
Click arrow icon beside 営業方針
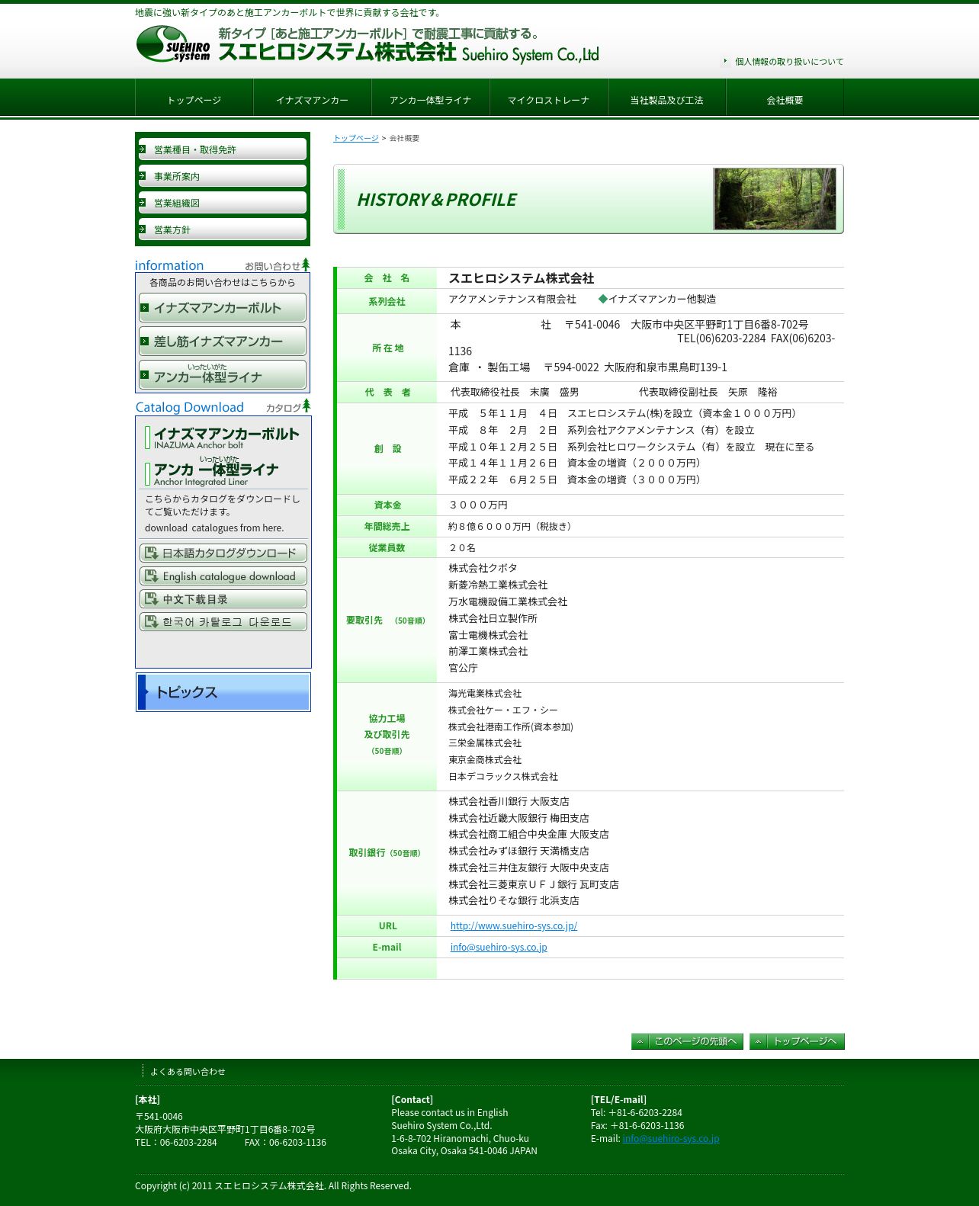click(x=143, y=229)
